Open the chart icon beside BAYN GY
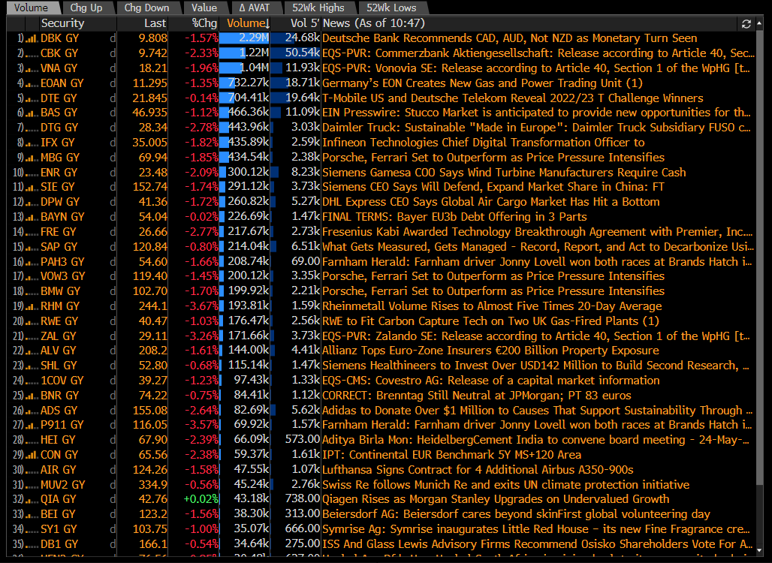 [32, 217]
